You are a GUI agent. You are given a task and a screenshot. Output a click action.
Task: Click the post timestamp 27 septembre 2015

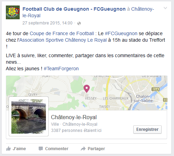[x=47, y=23]
